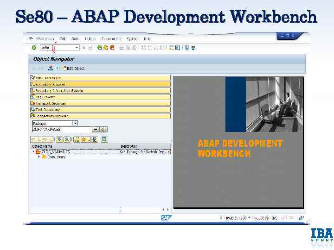The height and width of the screenshot is (250, 334).
Task: Click the Create New Session icon
Action: 171,48
